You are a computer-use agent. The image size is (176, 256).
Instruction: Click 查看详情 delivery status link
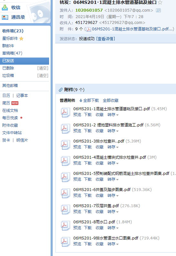click(x=106, y=39)
